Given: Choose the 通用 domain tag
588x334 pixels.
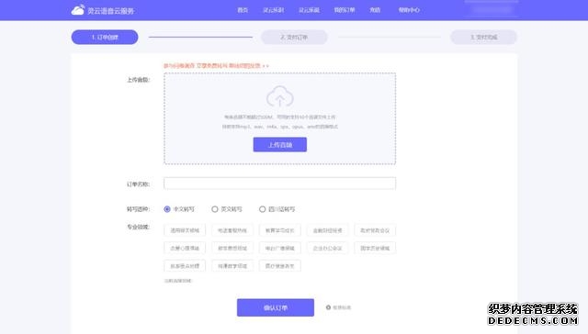Looking at the screenshot, I should pyautogui.click(x=185, y=230).
